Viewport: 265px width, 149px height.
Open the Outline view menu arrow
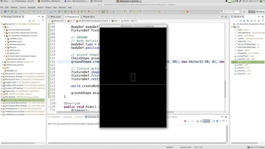263,20
